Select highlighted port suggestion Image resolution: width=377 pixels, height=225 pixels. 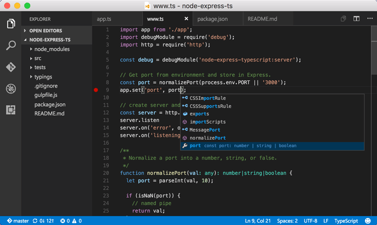(x=272, y=146)
